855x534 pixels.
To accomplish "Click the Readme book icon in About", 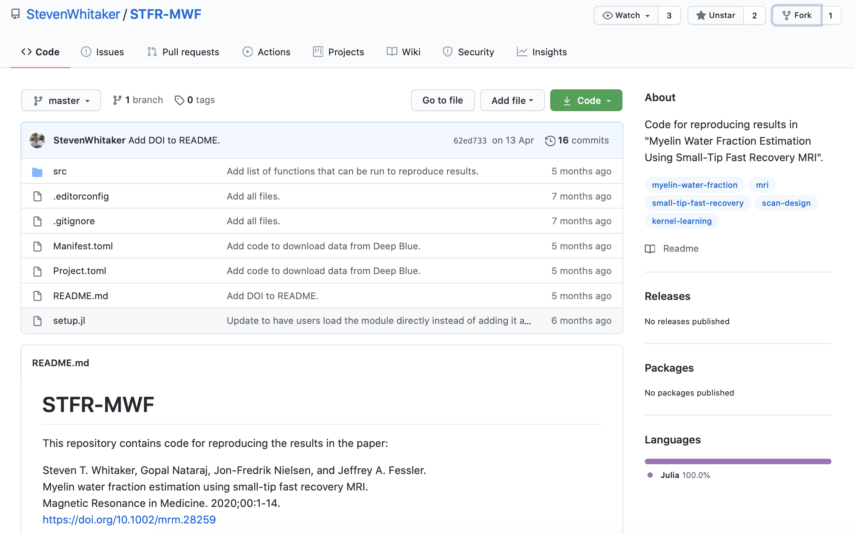I will point(650,249).
